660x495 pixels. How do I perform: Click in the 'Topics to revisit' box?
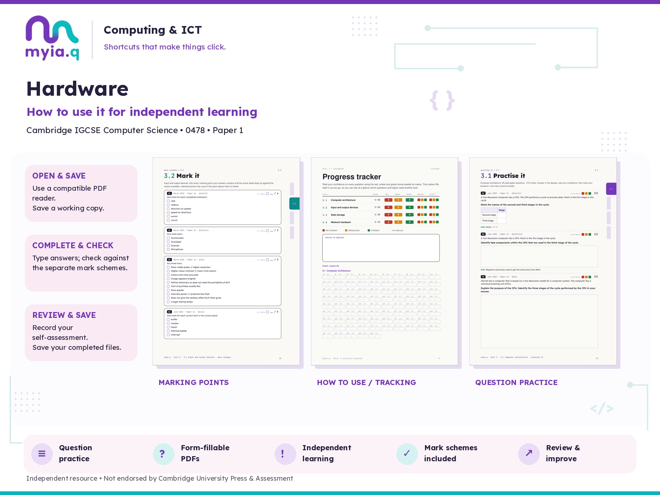tap(381, 248)
